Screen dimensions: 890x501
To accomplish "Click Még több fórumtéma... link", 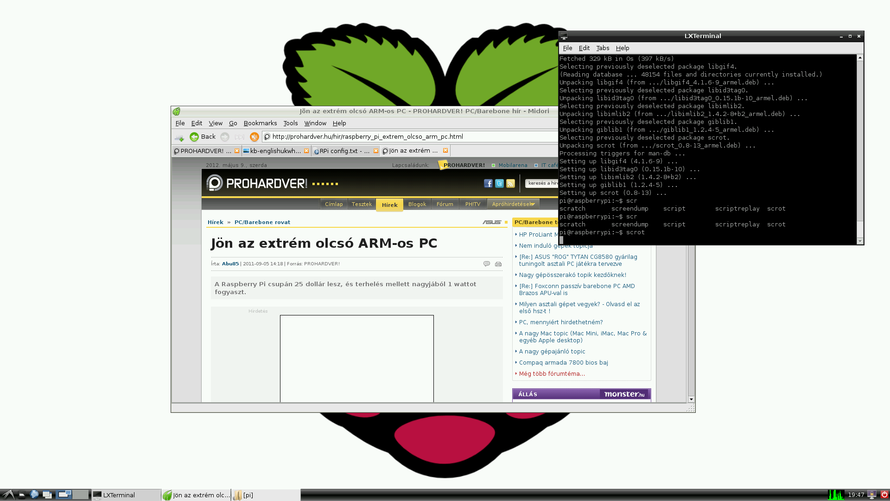I will coord(552,374).
